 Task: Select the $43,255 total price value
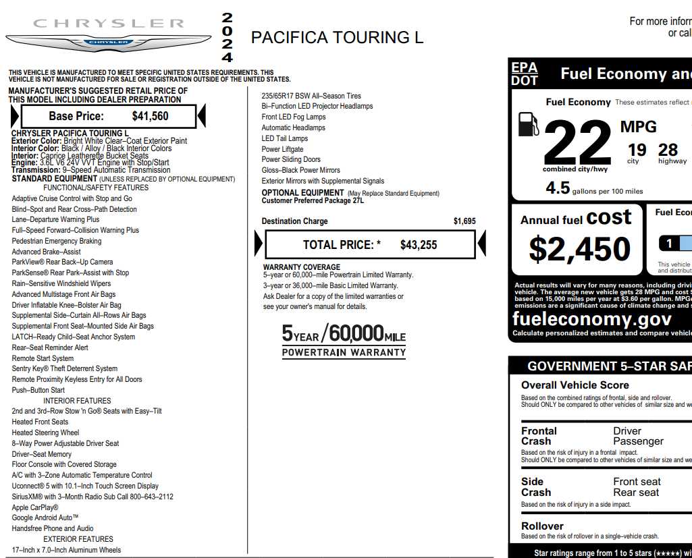tap(419, 245)
